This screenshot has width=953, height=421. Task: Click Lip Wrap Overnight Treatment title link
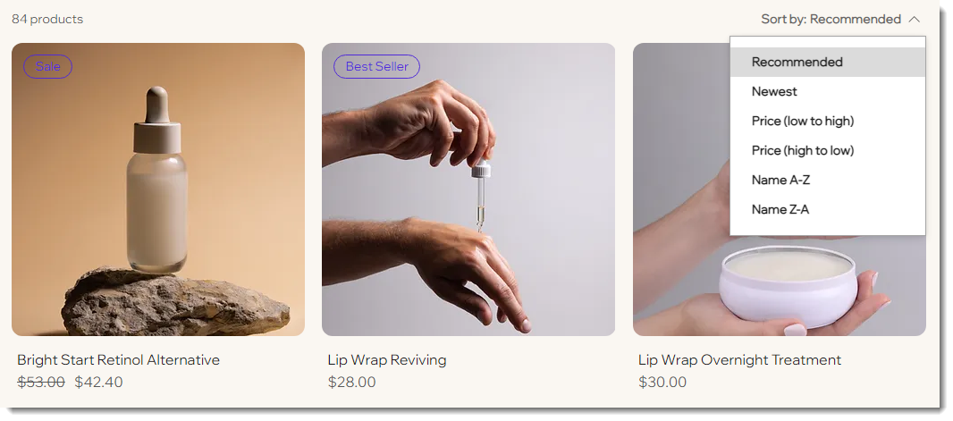[739, 359]
